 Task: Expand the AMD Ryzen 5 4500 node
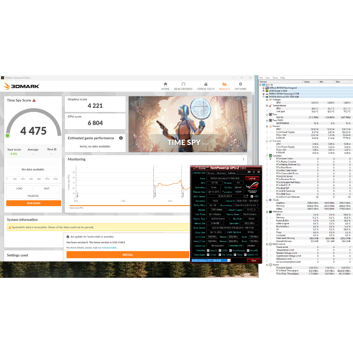263,91
